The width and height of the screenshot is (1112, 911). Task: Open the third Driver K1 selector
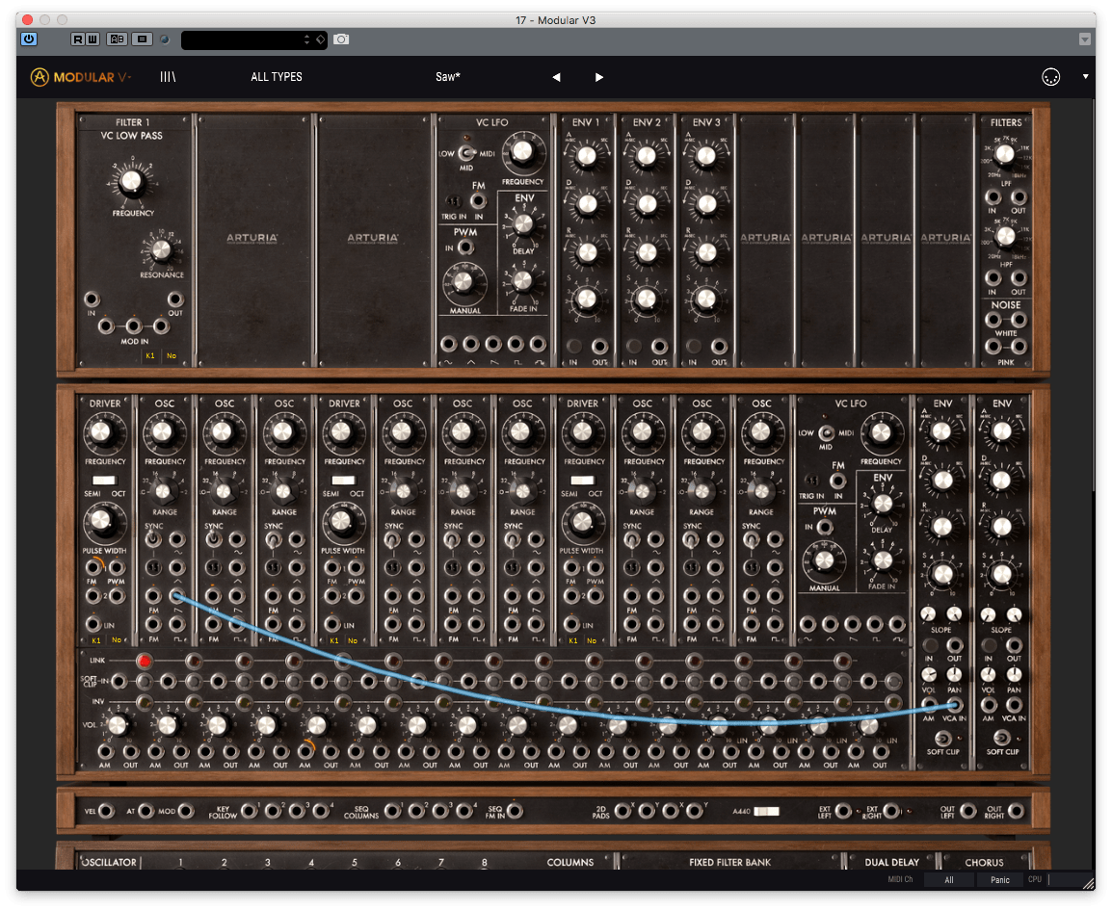click(573, 640)
